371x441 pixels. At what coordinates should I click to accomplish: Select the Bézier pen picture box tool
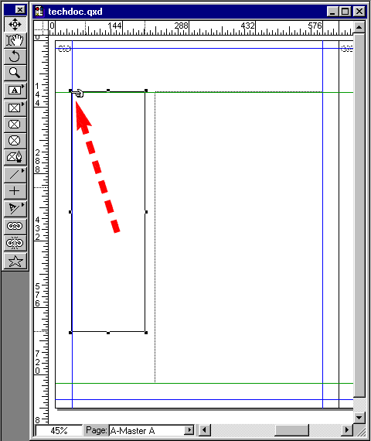coord(15,157)
